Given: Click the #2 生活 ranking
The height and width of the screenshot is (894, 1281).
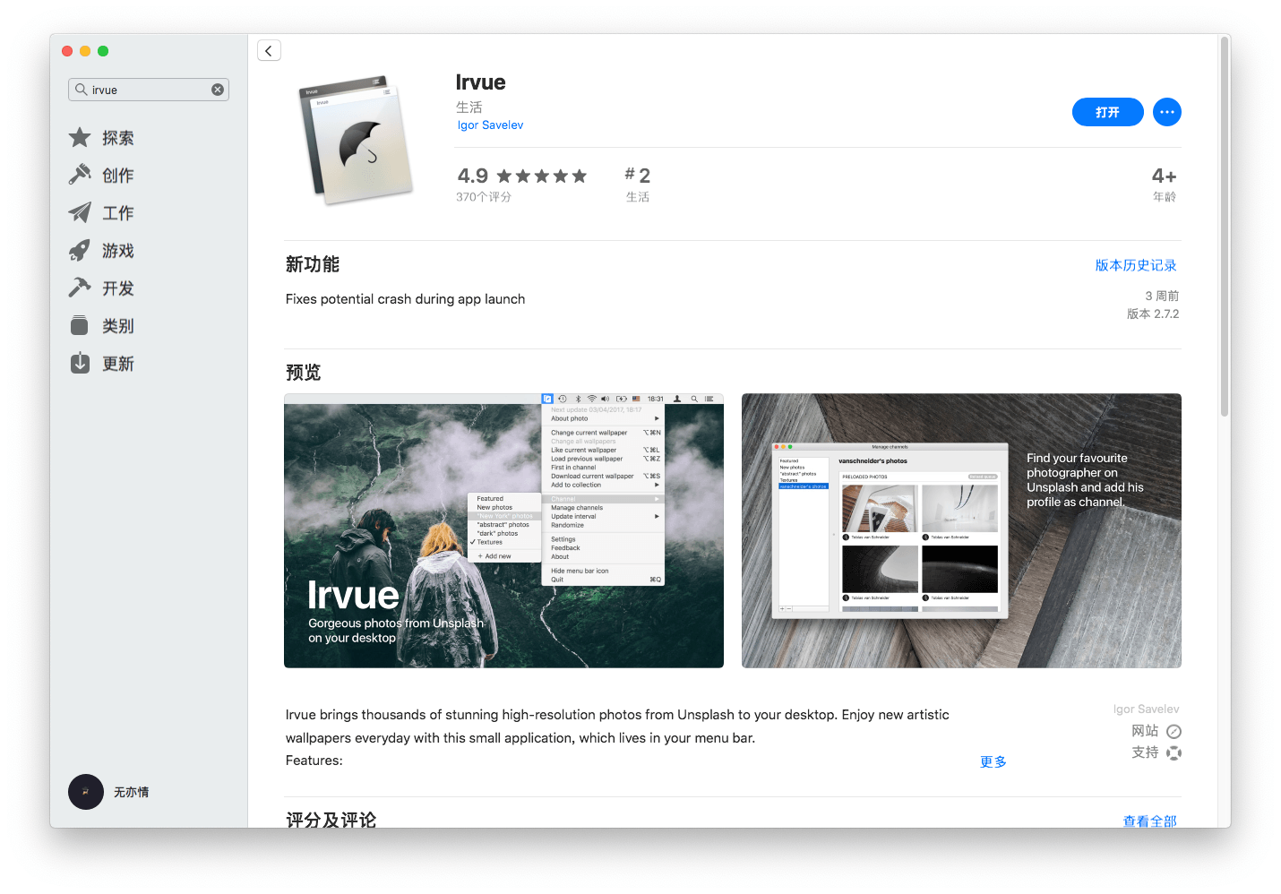Looking at the screenshot, I should tap(638, 184).
